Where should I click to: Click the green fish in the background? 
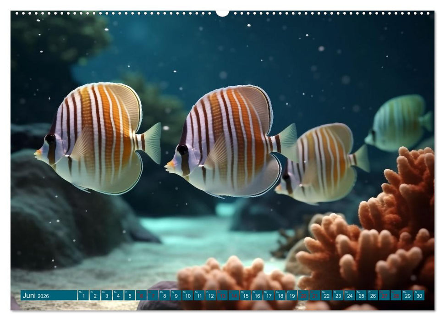pyautogui.click(x=400, y=122)
